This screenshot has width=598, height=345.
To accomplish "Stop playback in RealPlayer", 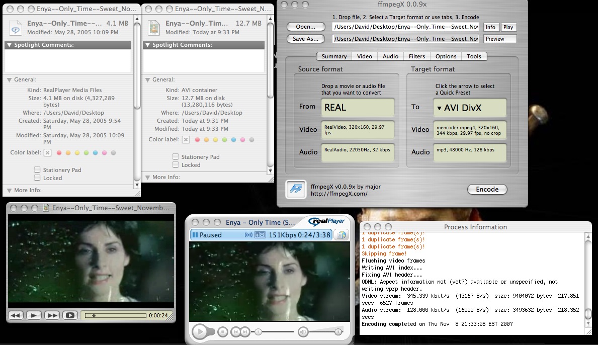I will click(x=223, y=332).
